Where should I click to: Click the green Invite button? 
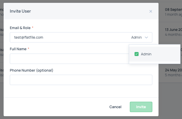(141, 107)
